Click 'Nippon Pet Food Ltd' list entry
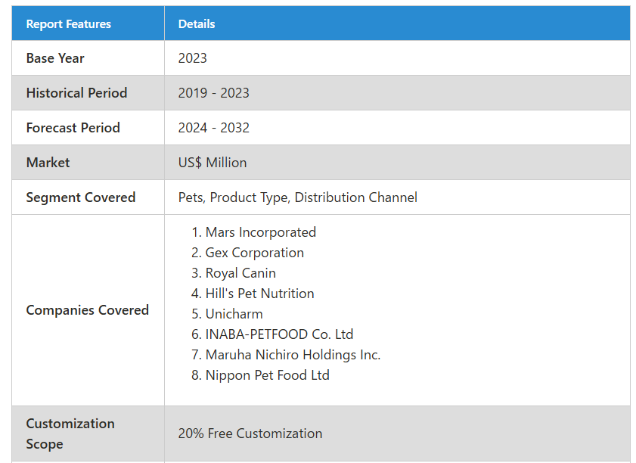636x463 pixels. (267, 375)
